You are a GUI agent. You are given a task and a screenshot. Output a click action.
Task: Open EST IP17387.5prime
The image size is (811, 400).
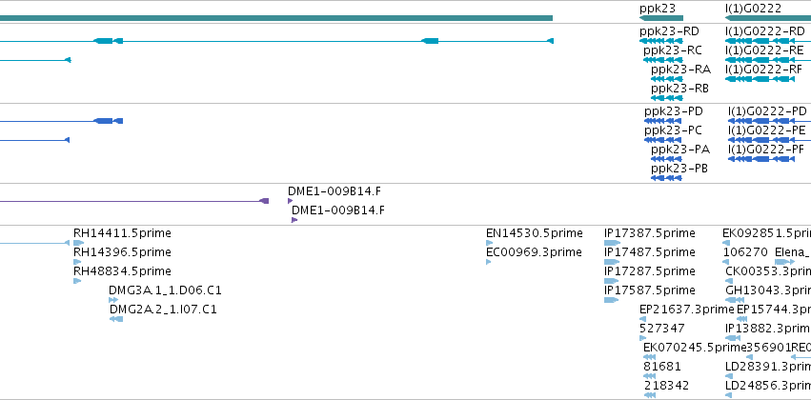[650, 233]
